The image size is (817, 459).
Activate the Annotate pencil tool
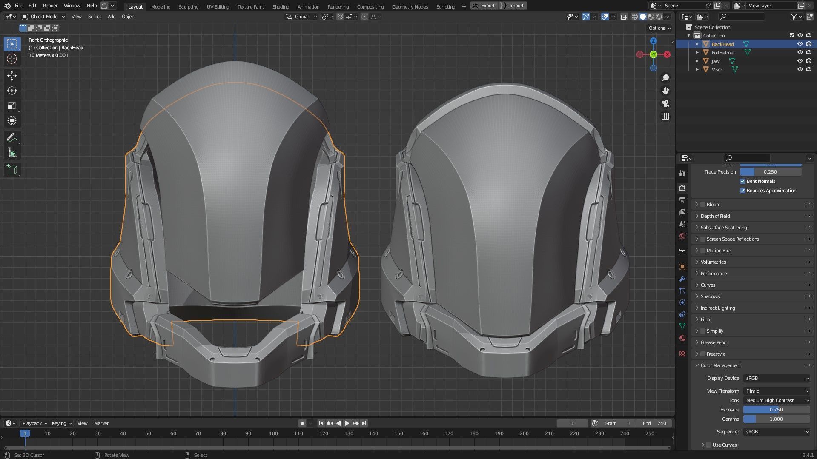(12, 138)
